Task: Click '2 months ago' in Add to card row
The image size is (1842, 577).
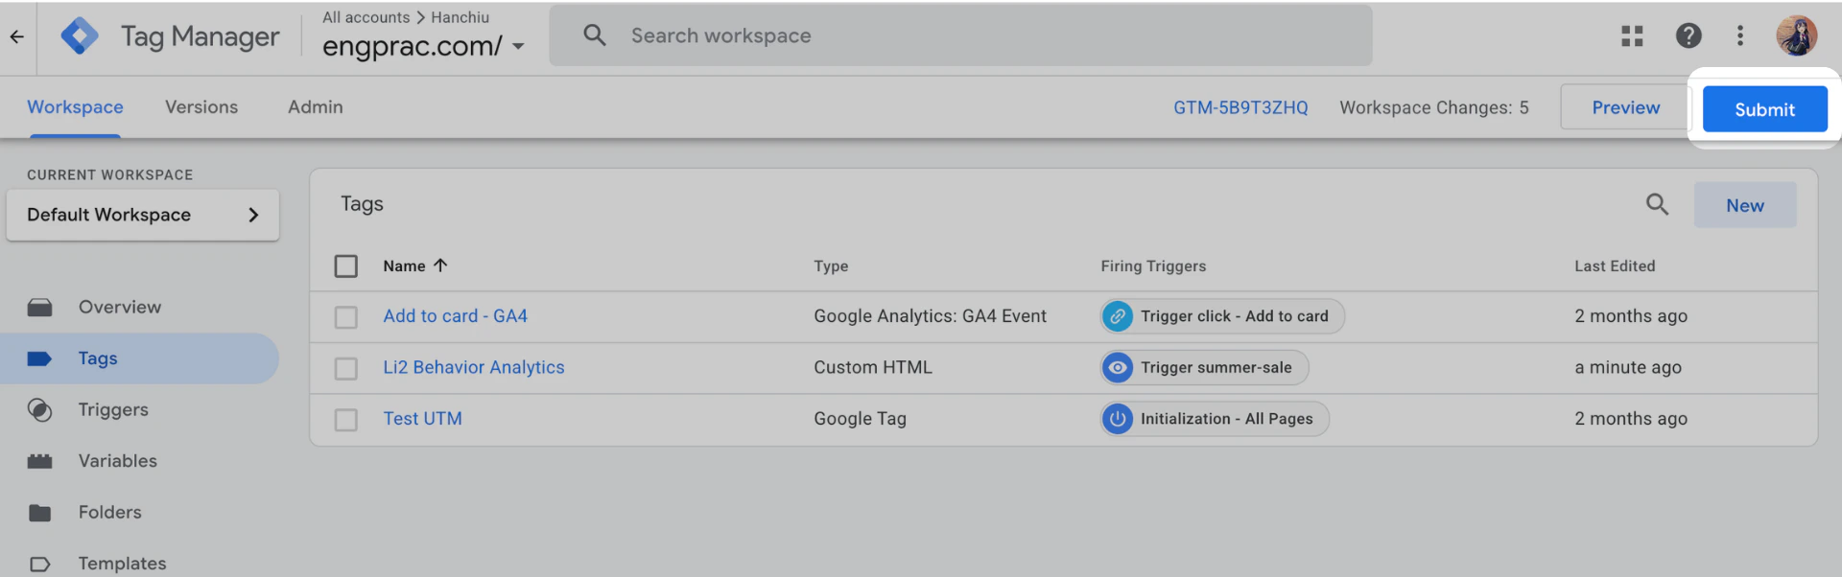Action: 1631,316
